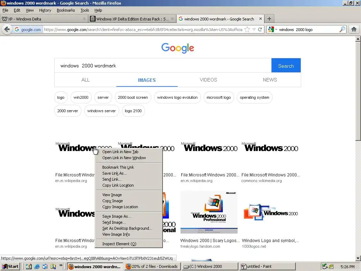Choose Copy Link Location
361x271 pixels.
(x=129, y=185)
